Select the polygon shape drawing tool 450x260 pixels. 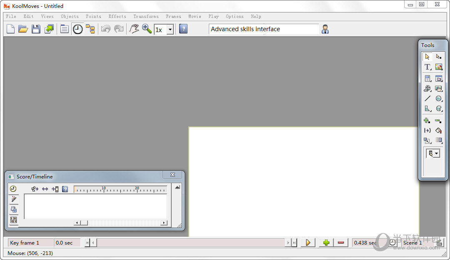(x=427, y=109)
